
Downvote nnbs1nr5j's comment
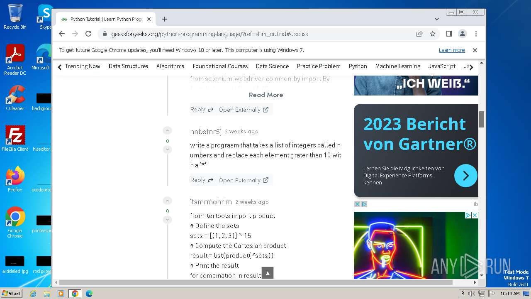[167, 149]
